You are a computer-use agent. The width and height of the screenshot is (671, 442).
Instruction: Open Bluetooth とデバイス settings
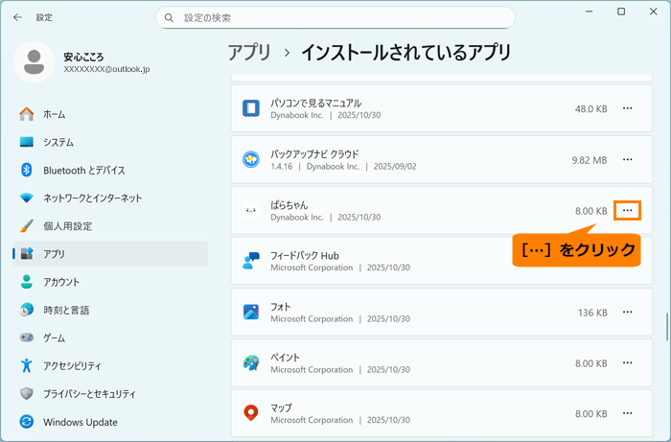pyautogui.click(x=110, y=171)
